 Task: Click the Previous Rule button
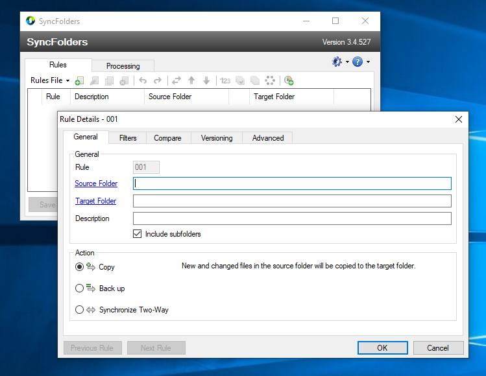(x=92, y=348)
